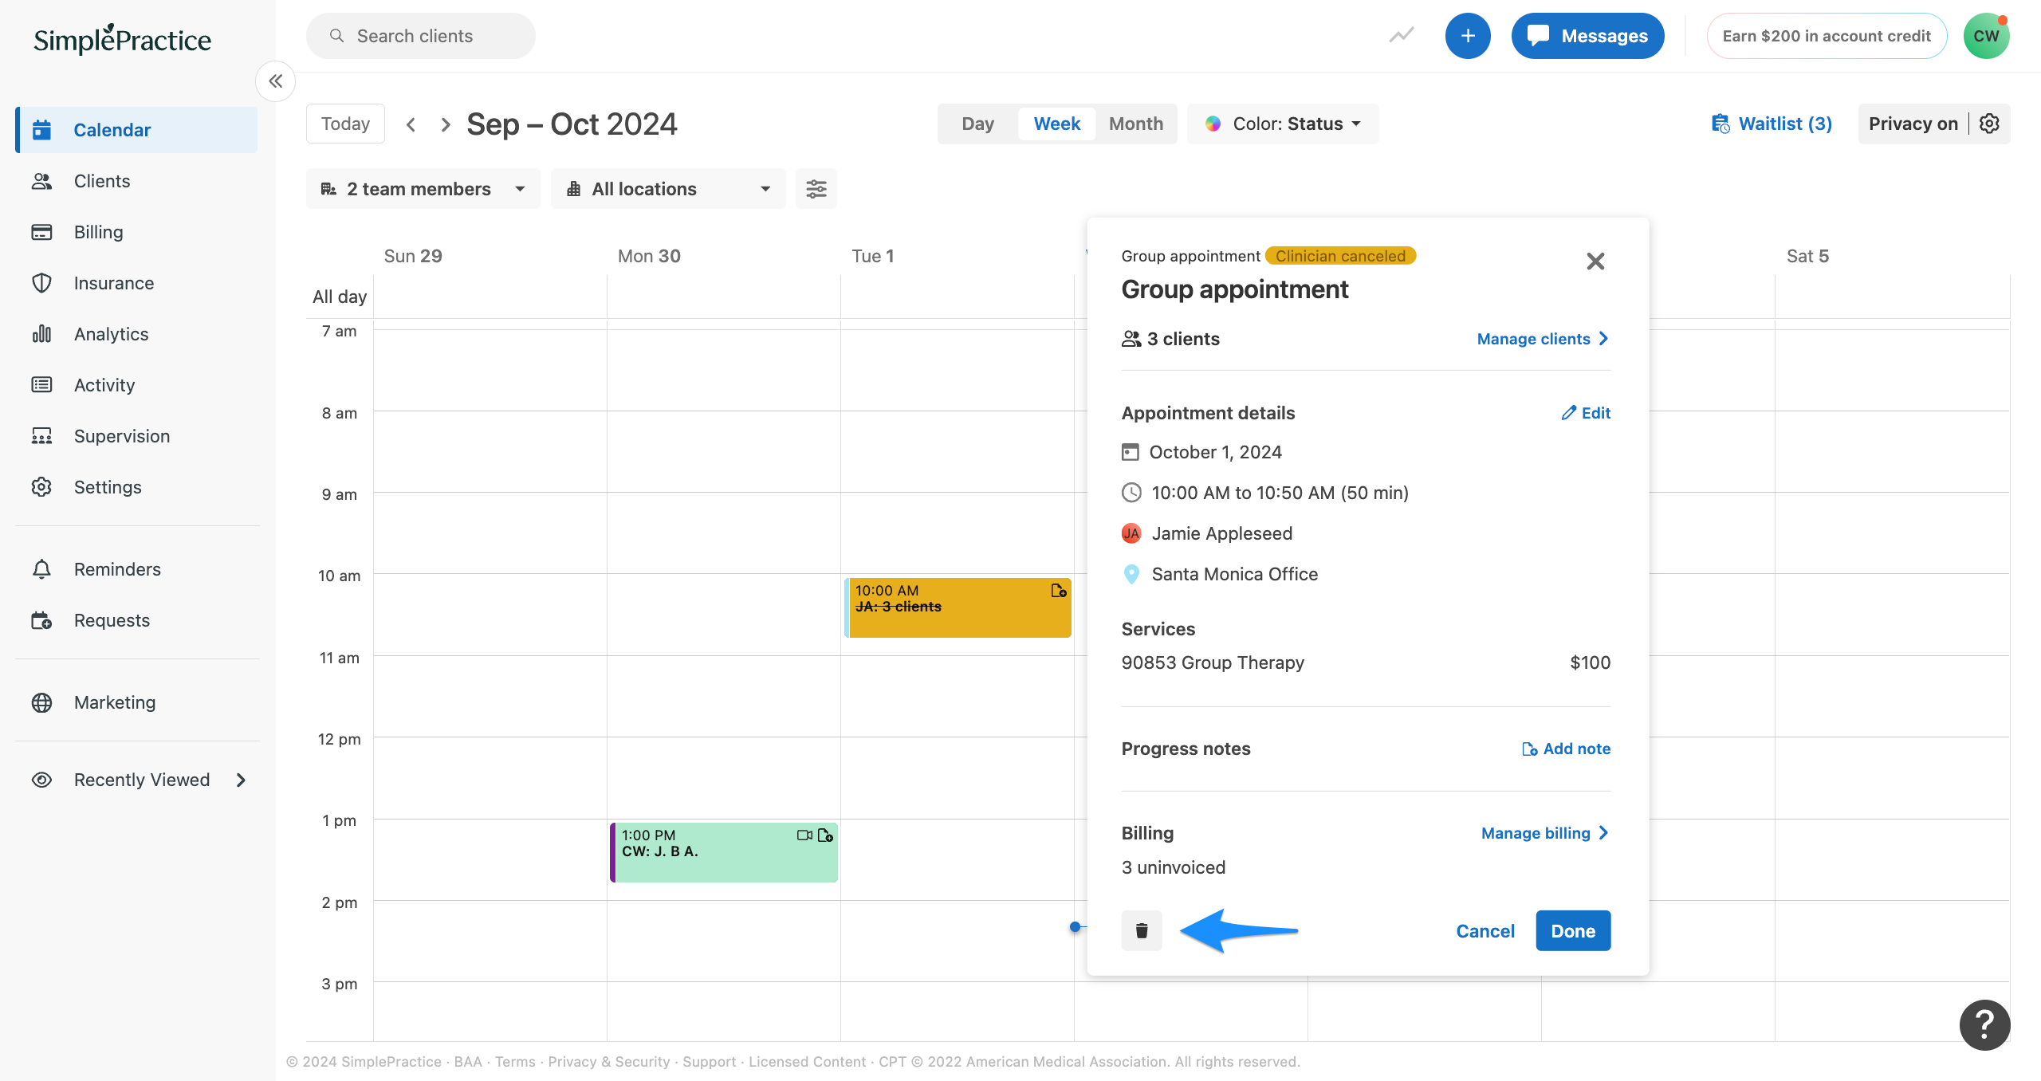The width and height of the screenshot is (2041, 1081).
Task: Add a progress note
Action: click(x=1566, y=749)
